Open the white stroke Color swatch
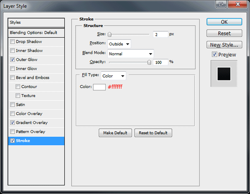This screenshot has width=250, height=194. click(x=99, y=87)
